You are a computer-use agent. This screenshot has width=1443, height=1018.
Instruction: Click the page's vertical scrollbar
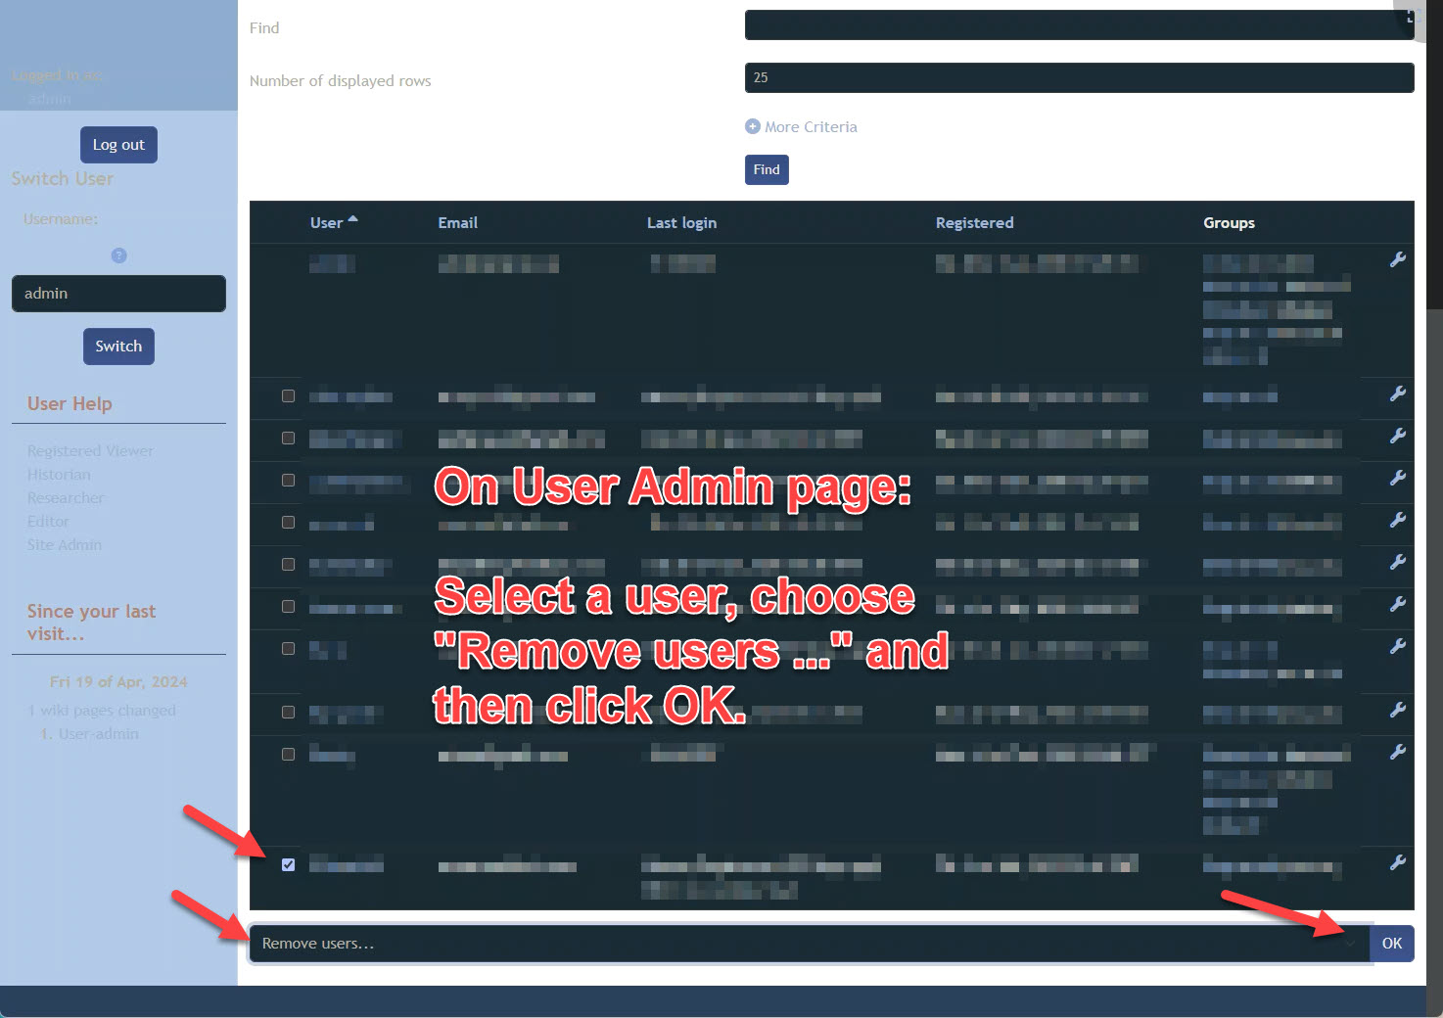click(1434, 587)
